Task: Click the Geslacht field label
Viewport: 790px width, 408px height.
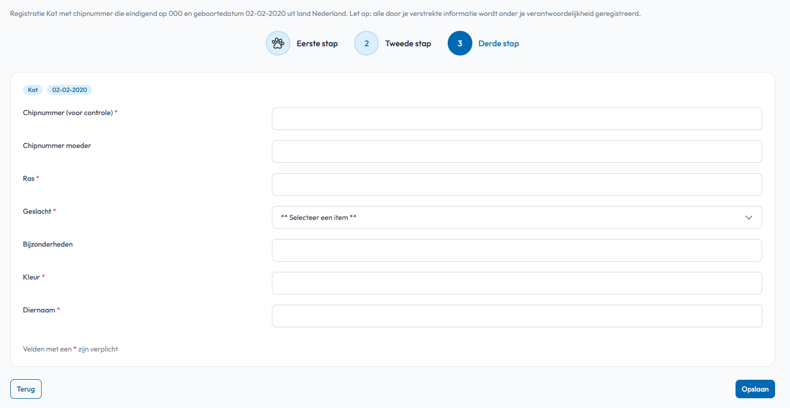Action: [x=37, y=211]
